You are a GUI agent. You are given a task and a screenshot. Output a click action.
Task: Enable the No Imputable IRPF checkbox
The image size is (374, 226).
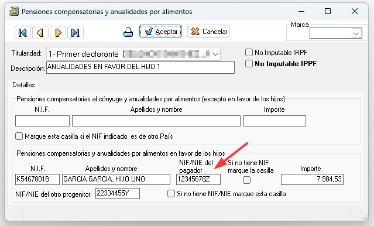(249, 53)
